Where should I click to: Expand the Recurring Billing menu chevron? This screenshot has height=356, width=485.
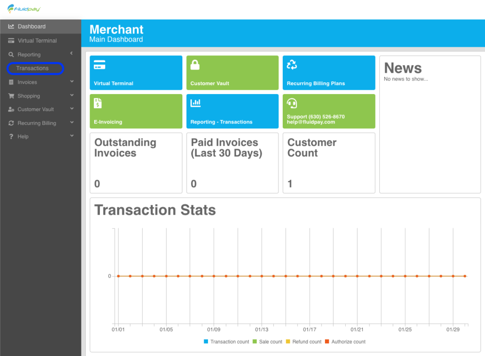[x=72, y=122]
